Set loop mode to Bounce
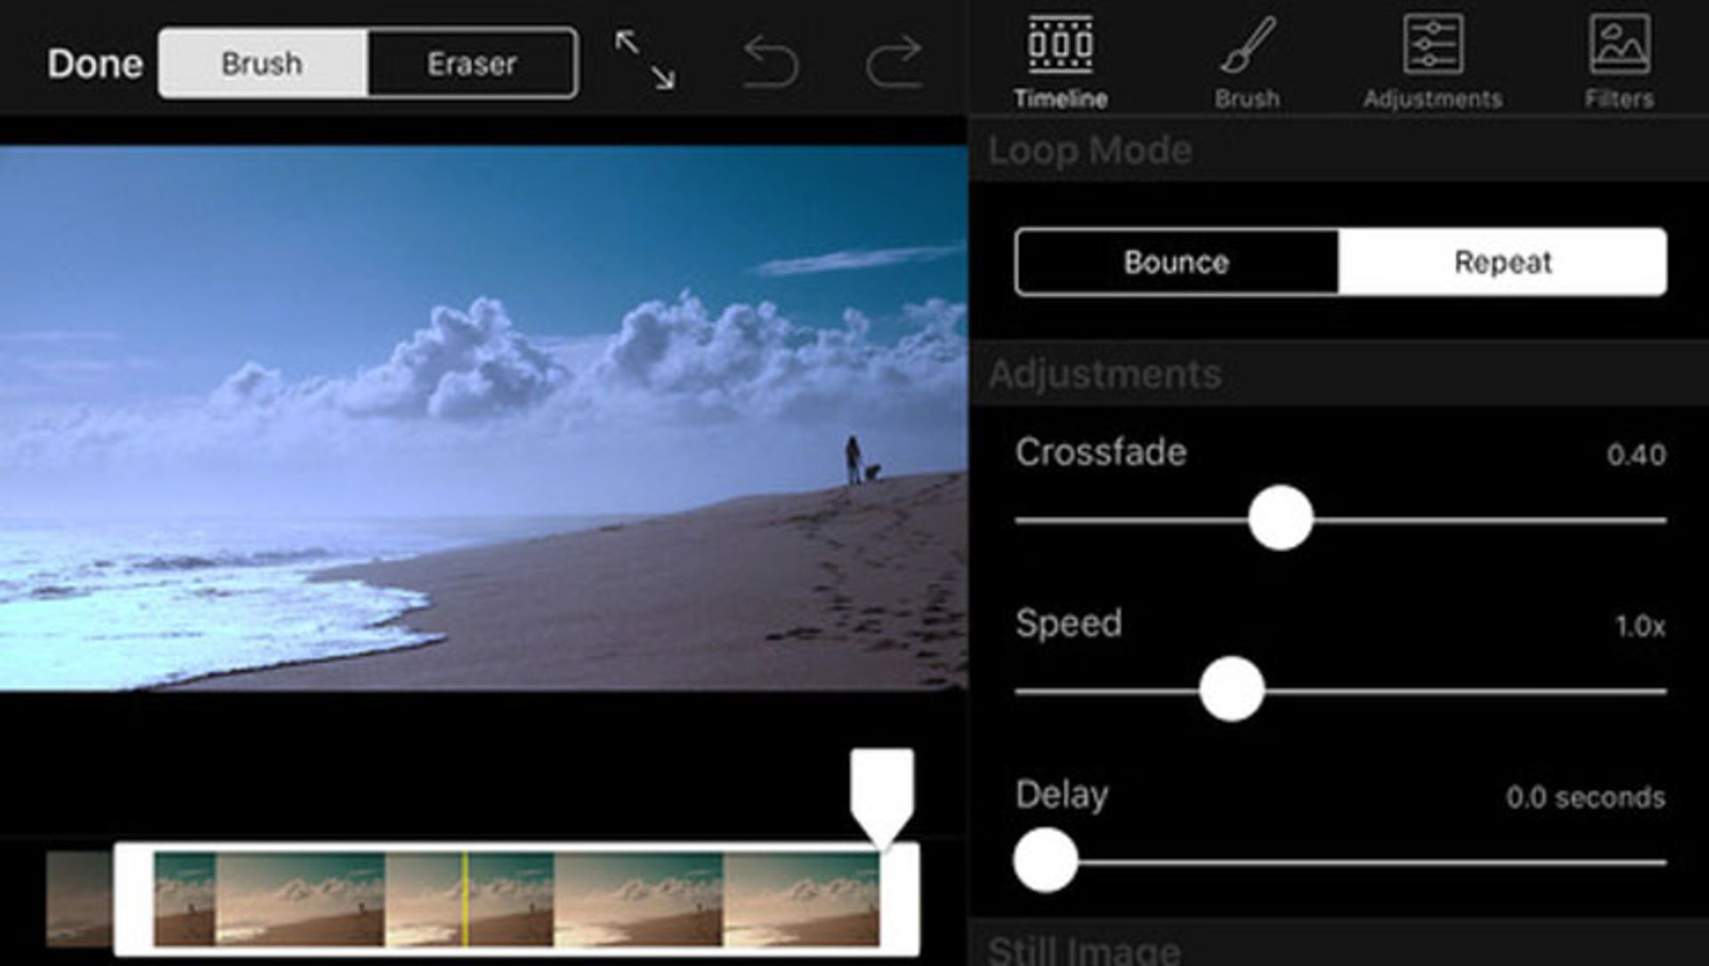 click(x=1176, y=262)
